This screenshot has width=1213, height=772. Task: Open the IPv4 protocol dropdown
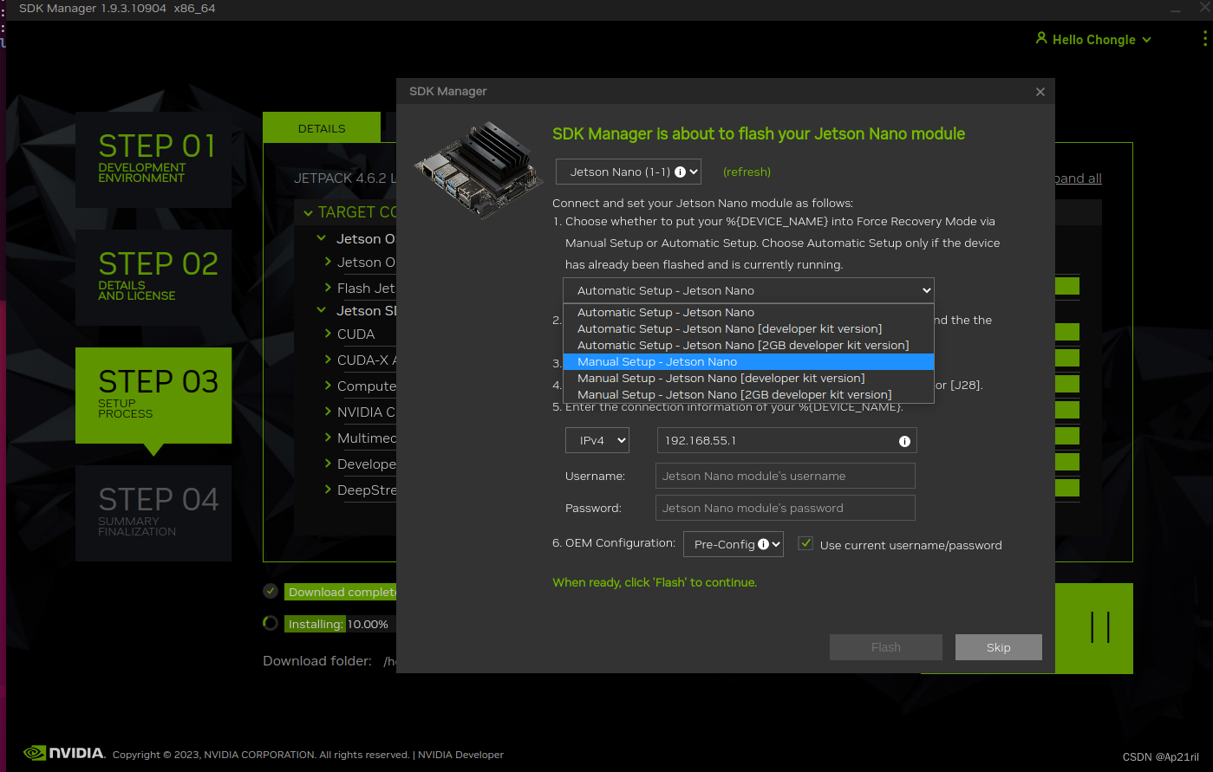(597, 440)
